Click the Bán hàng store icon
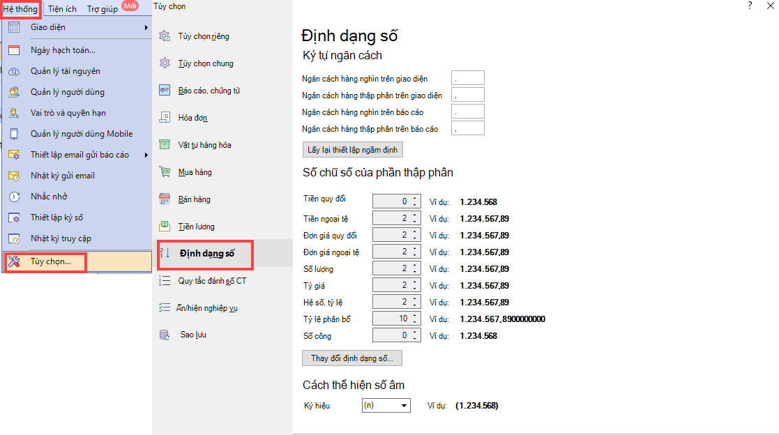 point(165,199)
